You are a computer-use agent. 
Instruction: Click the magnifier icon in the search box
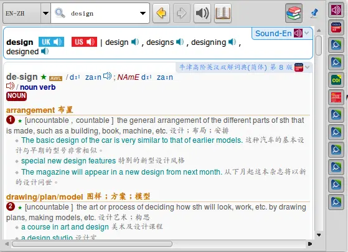coord(60,13)
